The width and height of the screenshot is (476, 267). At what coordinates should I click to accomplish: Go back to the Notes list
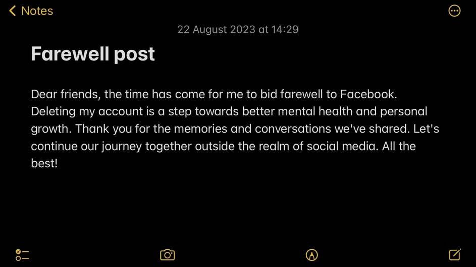tap(37, 11)
